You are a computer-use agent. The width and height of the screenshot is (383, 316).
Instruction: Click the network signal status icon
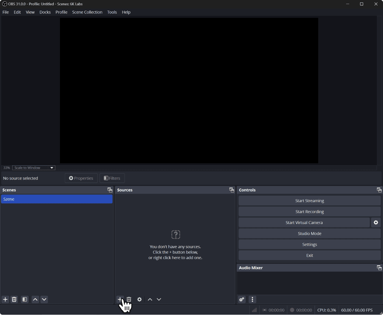click(x=254, y=310)
